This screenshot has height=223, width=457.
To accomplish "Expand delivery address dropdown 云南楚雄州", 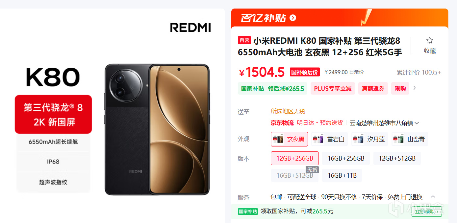I will pos(384,123).
